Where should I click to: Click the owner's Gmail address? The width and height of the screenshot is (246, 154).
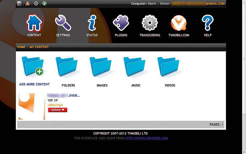point(198,3)
